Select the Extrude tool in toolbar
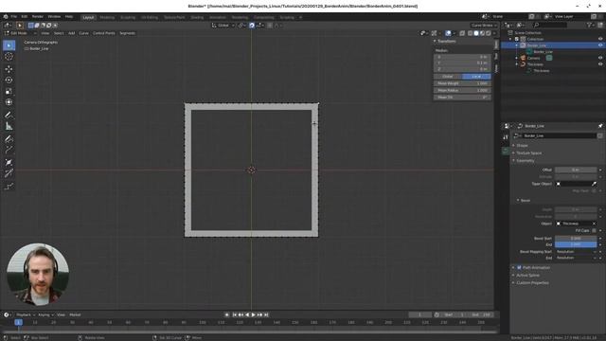 pyautogui.click(x=9, y=150)
